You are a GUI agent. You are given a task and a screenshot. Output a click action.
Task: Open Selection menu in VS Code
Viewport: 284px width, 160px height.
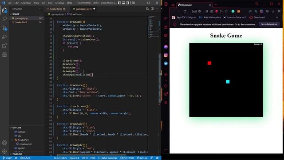[x=26, y=3]
